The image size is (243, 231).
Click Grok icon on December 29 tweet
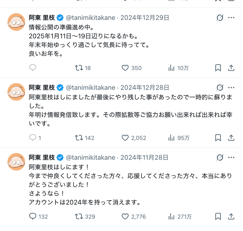[220, 18]
